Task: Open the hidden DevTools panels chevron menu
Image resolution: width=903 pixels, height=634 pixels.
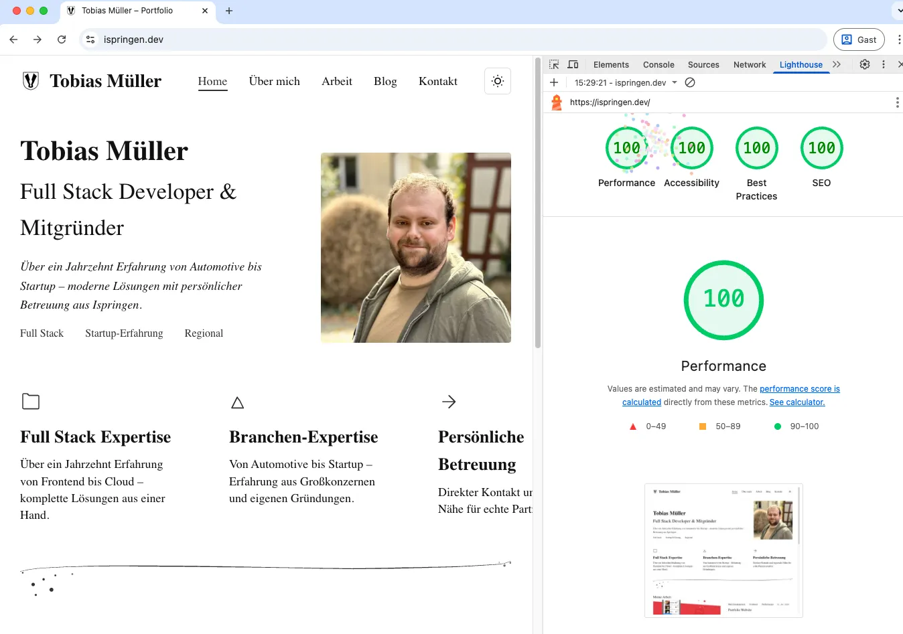Action: pos(836,64)
